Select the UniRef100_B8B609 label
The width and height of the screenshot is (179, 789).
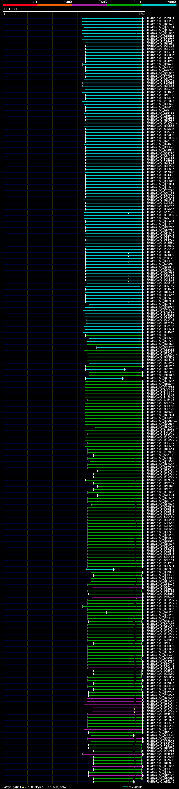pyautogui.click(x=161, y=338)
